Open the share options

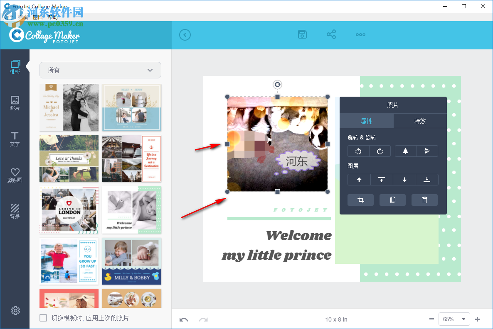331,34
